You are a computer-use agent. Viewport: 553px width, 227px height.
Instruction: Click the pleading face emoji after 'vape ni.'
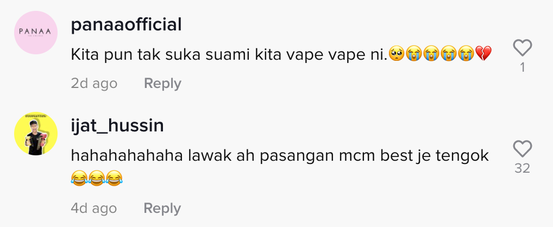click(397, 54)
